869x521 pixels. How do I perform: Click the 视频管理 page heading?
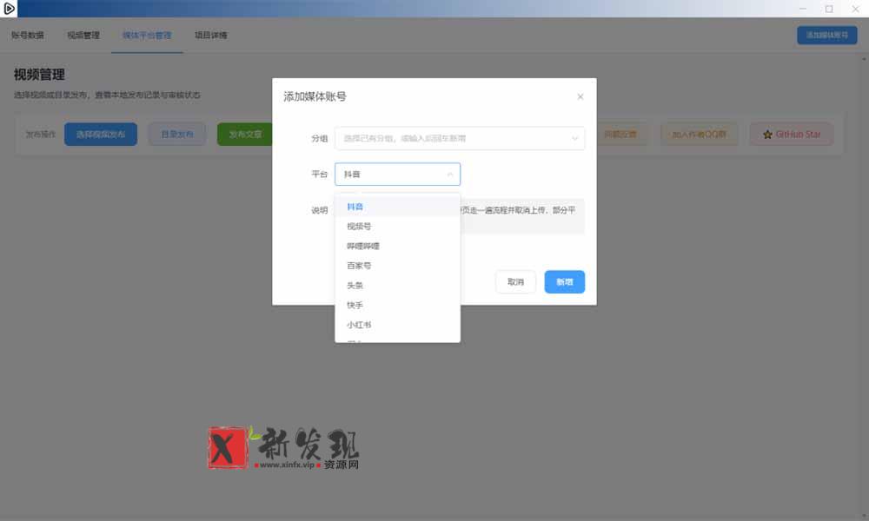point(39,75)
